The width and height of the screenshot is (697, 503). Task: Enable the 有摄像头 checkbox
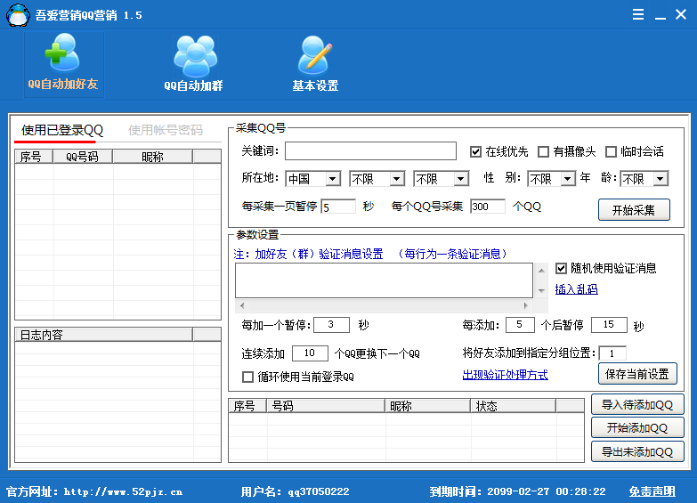point(543,152)
